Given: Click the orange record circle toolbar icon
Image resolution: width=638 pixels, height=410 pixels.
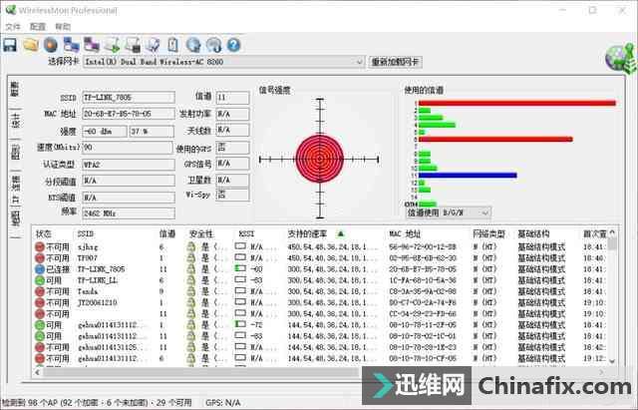Looking at the screenshot, I should click(x=51, y=45).
